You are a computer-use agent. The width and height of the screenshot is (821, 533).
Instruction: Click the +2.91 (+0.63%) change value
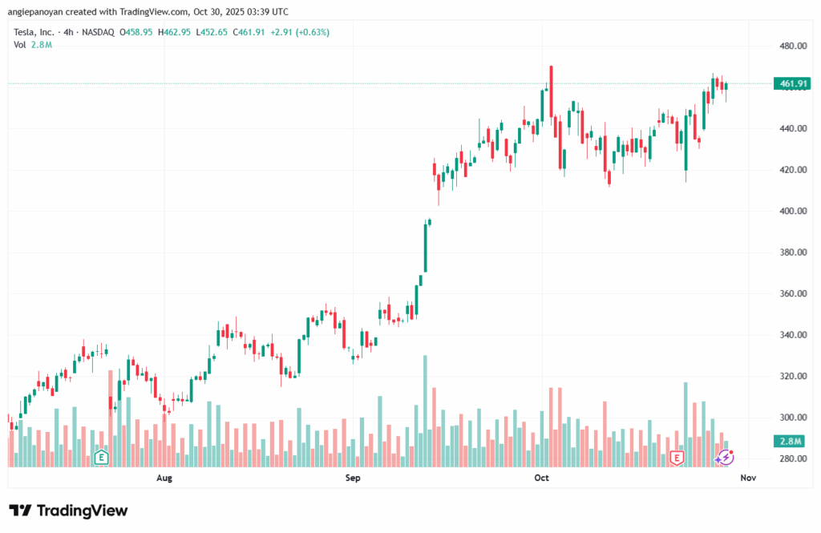(x=299, y=32)
